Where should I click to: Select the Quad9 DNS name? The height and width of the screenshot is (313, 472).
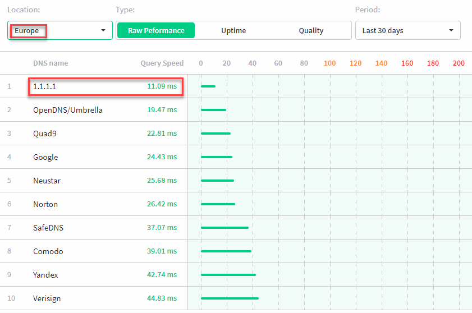(44, 134)
